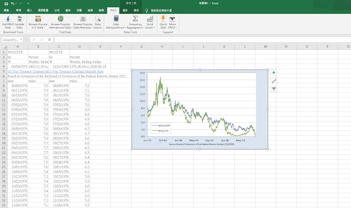Viewport: 351px width, 208px height.
Task: Open the 格式 chart format tab
Action: pos(137,10)
